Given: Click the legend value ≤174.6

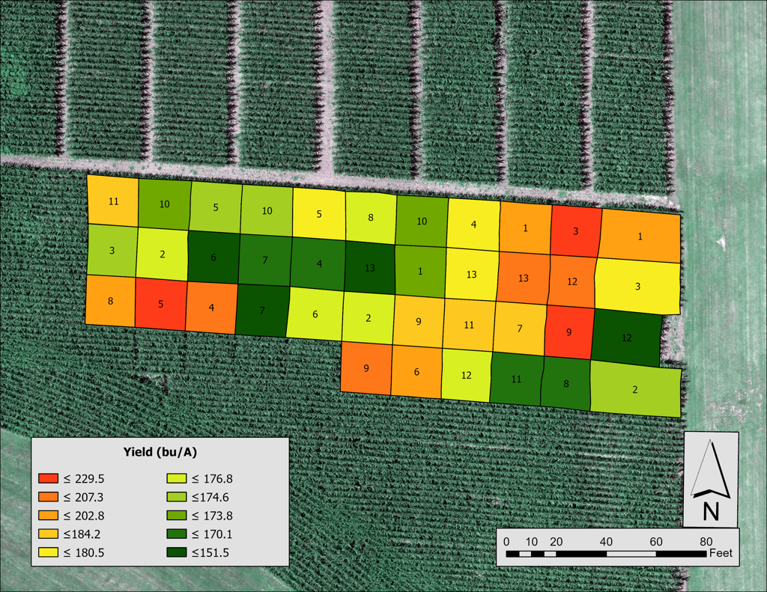Looking at the screenshot, I should [x=210, y=497].
